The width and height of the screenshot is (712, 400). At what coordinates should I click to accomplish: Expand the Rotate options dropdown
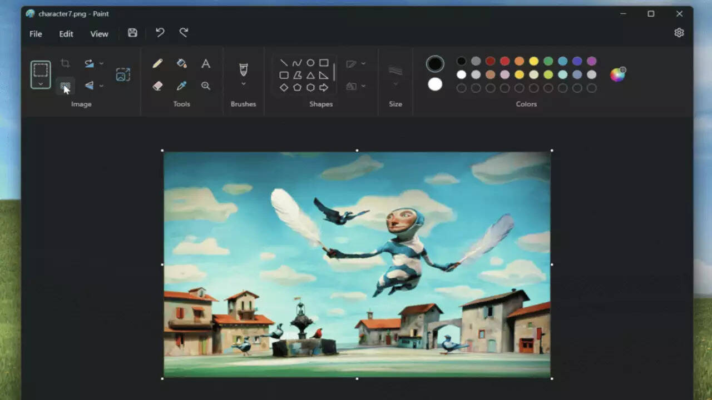[101, 63]
